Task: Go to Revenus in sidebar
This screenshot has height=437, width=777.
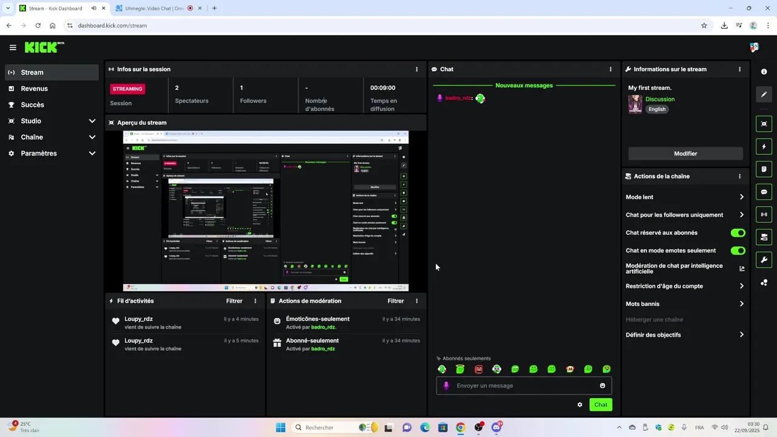Action: [52, 89]
